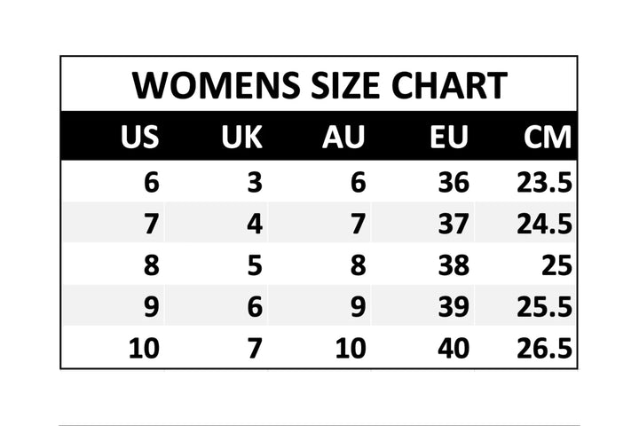Click US size 10 in first column
This screenshot has height=426, width=639.
coord(144,348)
